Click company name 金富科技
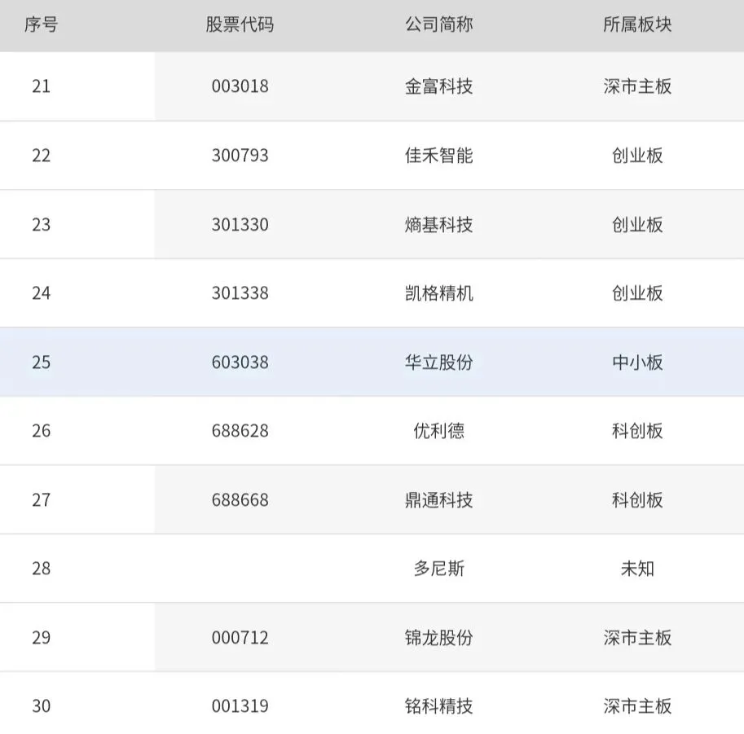The image size is (744, 734). coord(439,86)
